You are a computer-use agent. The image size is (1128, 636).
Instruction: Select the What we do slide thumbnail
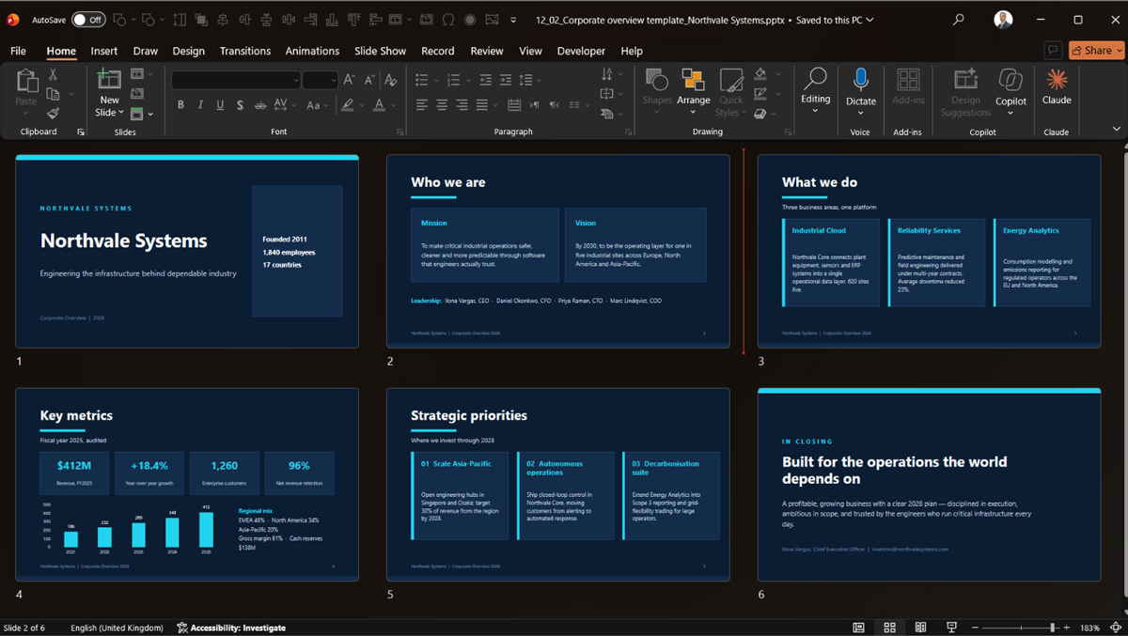929,252
